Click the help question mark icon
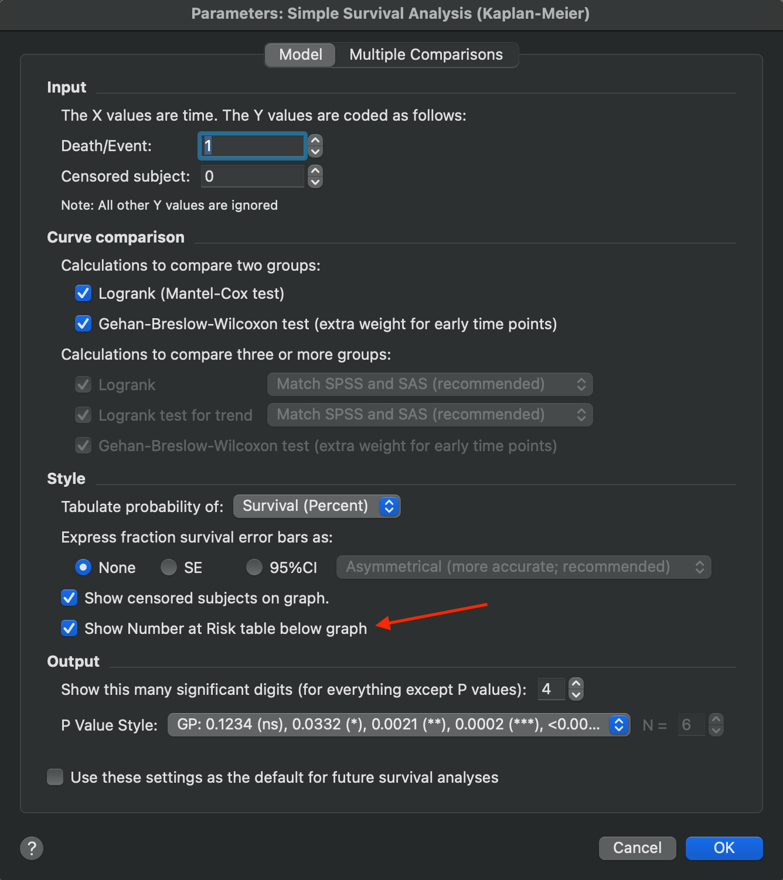Image resolution: width=783 pixels, height=880 pixels. coord(32,848)
